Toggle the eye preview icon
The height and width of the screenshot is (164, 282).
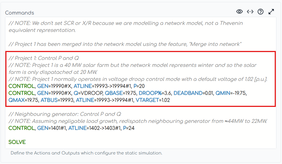click(x=239, y=11)
